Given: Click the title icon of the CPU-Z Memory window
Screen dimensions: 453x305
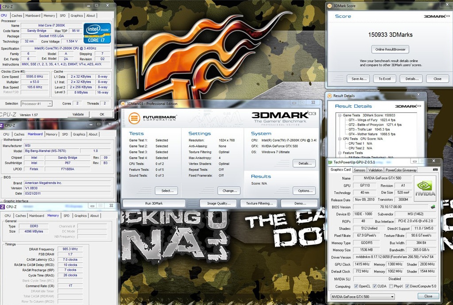Looking at the screenshot, I should pyautogui.click(x=3, y=207).
